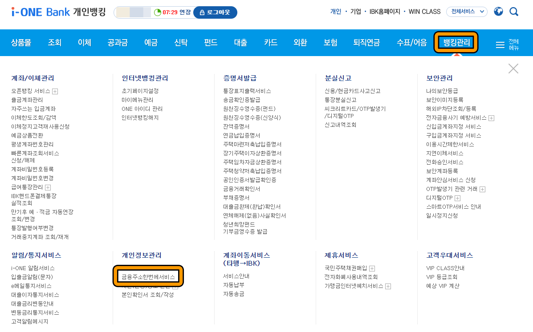
Task: Open 금융주소한번에서비스 link
Action: coord(148,277)
